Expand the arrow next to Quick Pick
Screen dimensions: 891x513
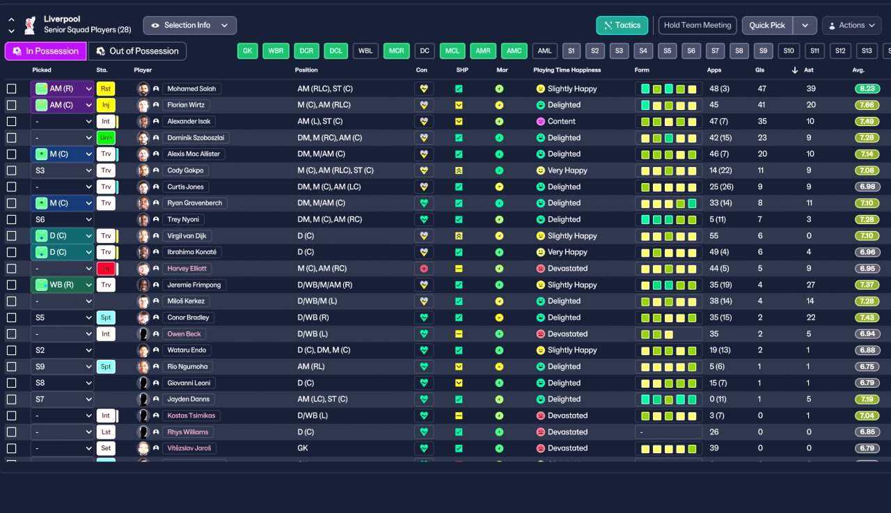[x=805, y=25]
